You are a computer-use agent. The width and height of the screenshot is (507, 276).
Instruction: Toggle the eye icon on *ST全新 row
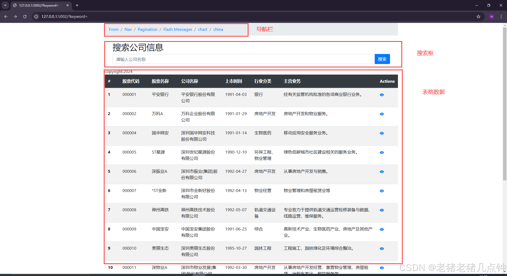(382, 191)
